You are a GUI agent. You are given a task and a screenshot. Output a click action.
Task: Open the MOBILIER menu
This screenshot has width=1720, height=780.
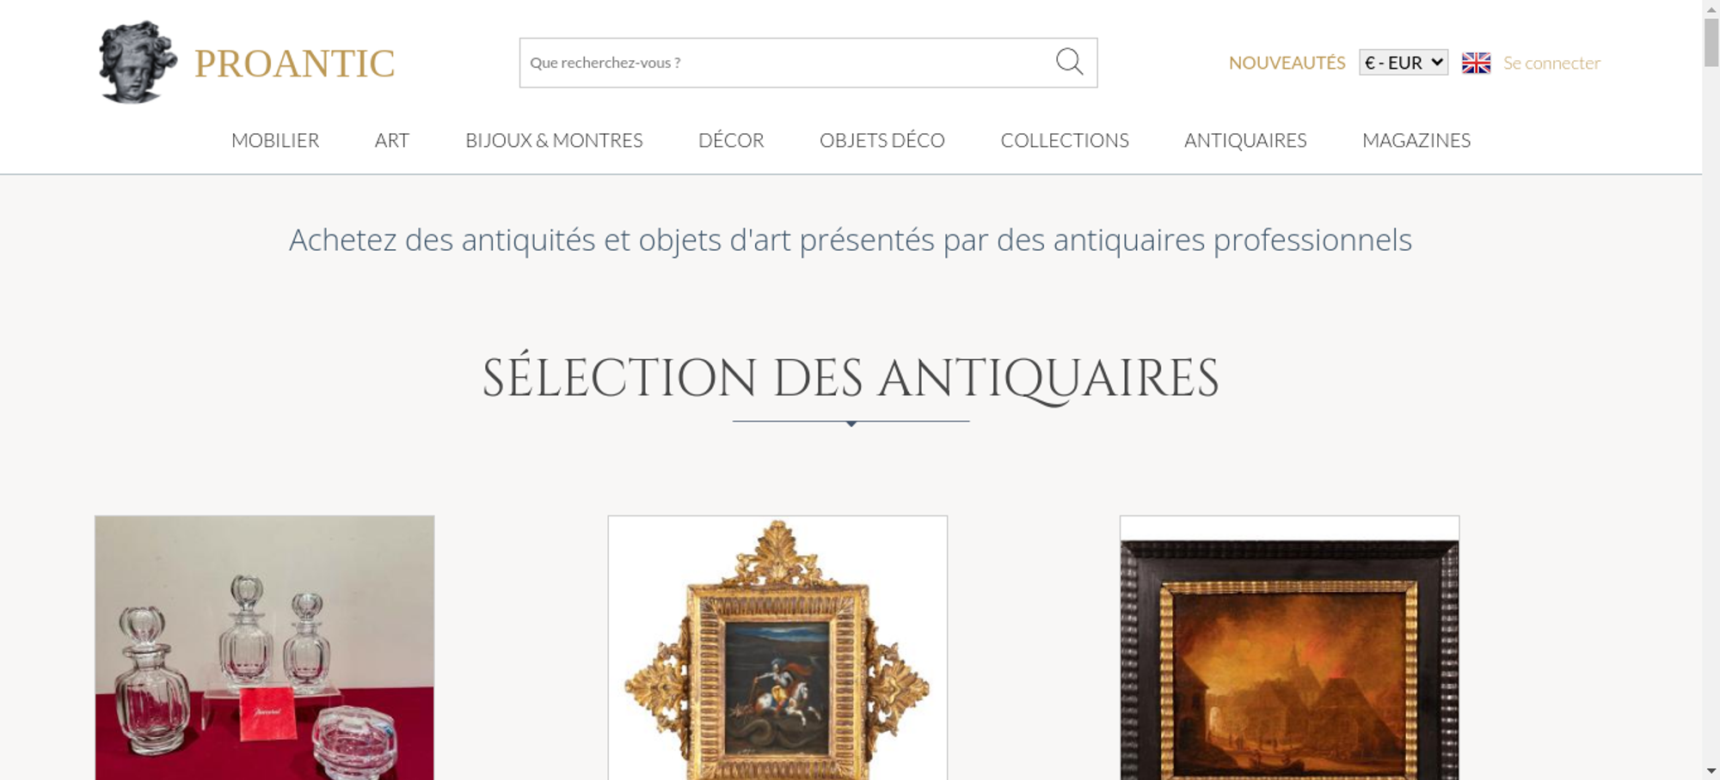275,140
